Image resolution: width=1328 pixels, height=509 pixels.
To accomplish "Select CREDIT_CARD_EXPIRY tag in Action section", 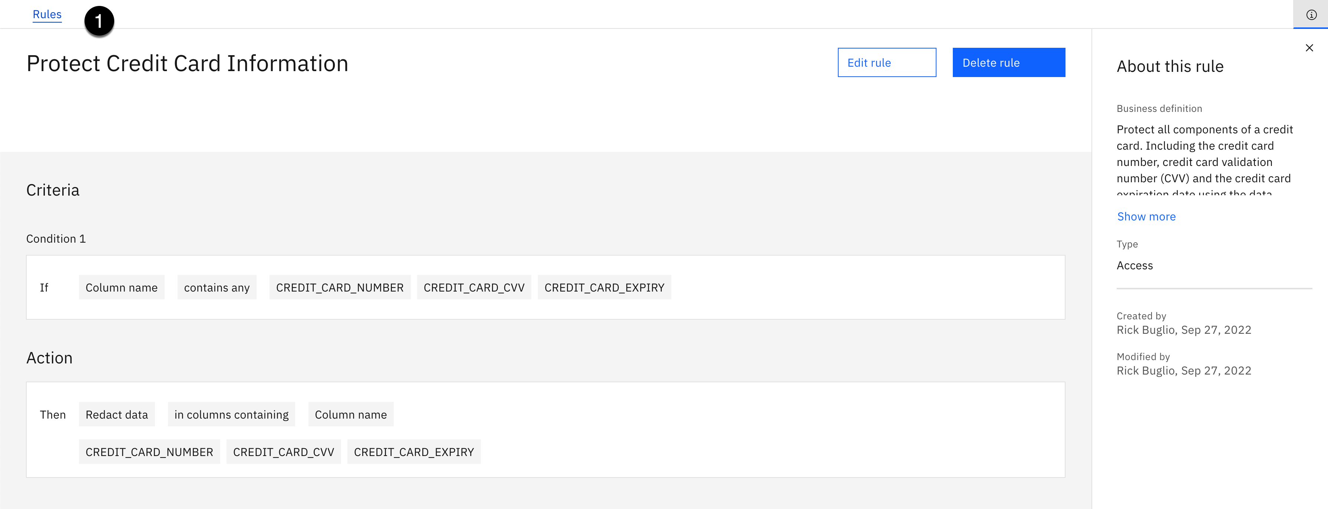I will click(x=413, y=452).
